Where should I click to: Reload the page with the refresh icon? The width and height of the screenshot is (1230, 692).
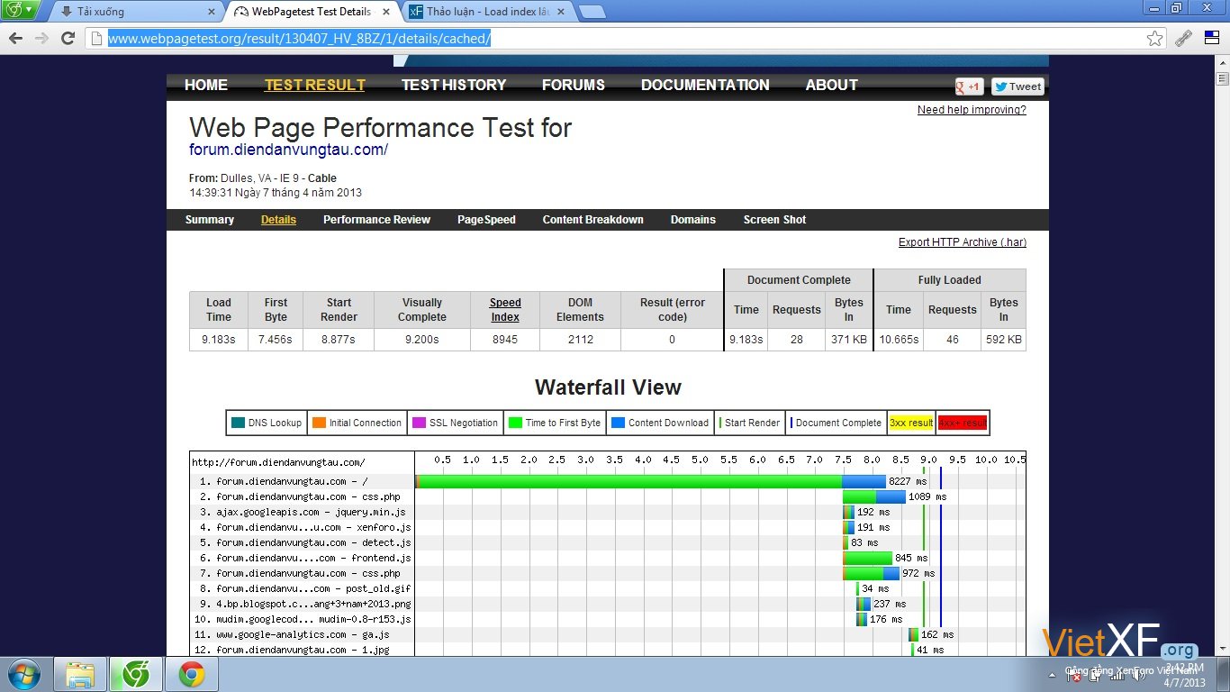(68, 38)
